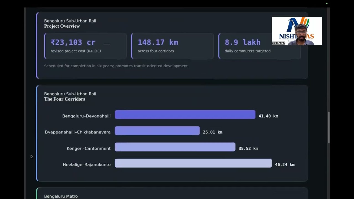The height and width of the screenshot is (199, 354).
Task: Select the "Kengeri–Cantonment" corridor label
Action: tap(88, 148)
